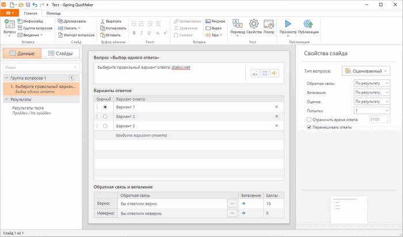Screen dimensions: 403x237
Task: Add video to question text
Action: point(265,73)
